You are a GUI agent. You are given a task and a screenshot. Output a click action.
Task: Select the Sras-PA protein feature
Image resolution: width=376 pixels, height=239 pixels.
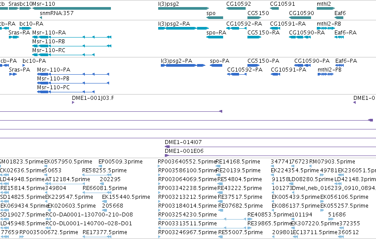click(13, 74)
